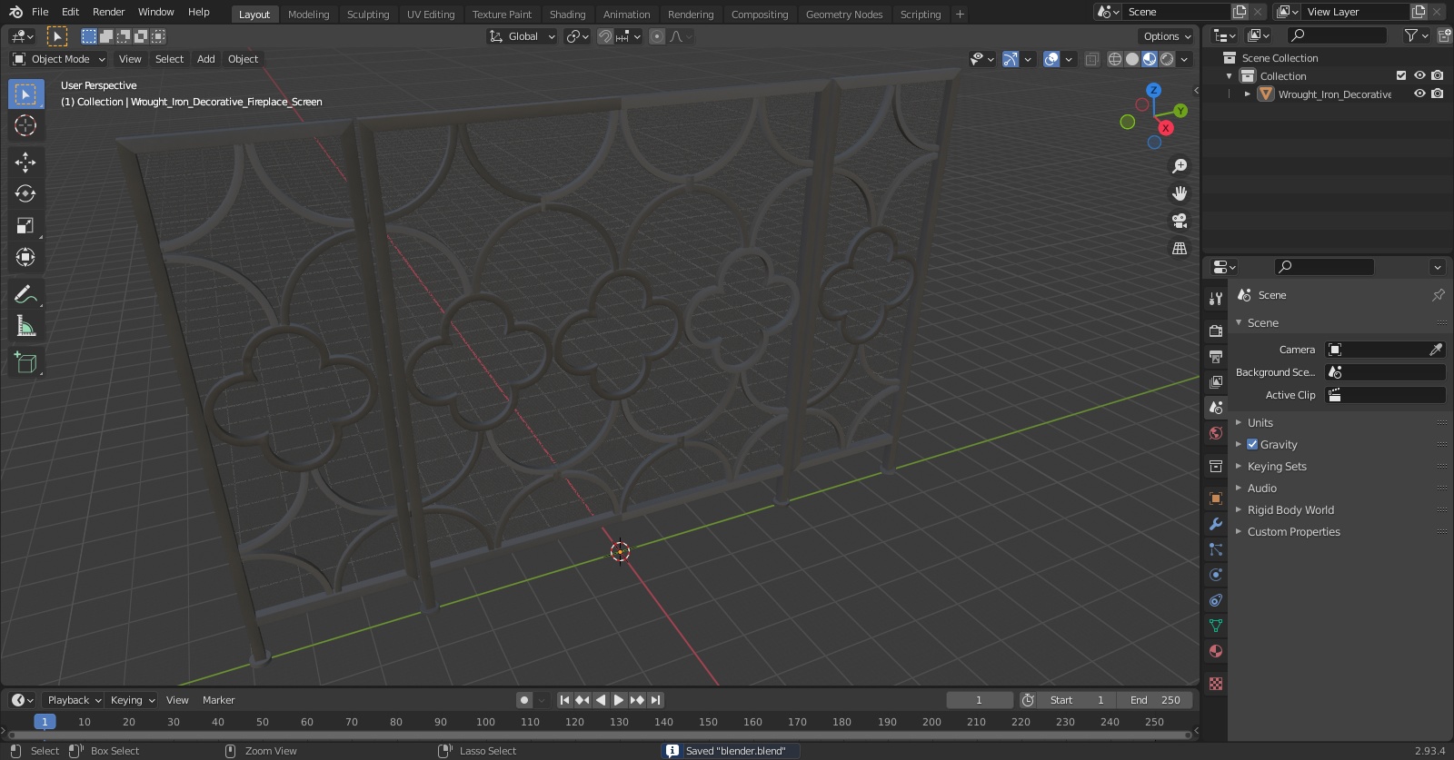Toggle show overlays button
This screenshot has height=760, width=1454.
(1051, 59)
